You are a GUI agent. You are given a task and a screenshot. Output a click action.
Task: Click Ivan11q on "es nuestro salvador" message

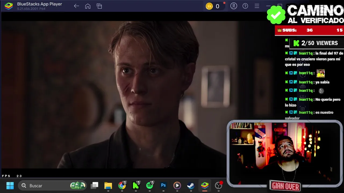(x=306, y=113)
